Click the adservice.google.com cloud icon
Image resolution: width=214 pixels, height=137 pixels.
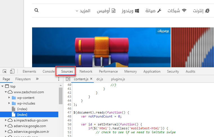pyautogui.click(x=10, y=126)
